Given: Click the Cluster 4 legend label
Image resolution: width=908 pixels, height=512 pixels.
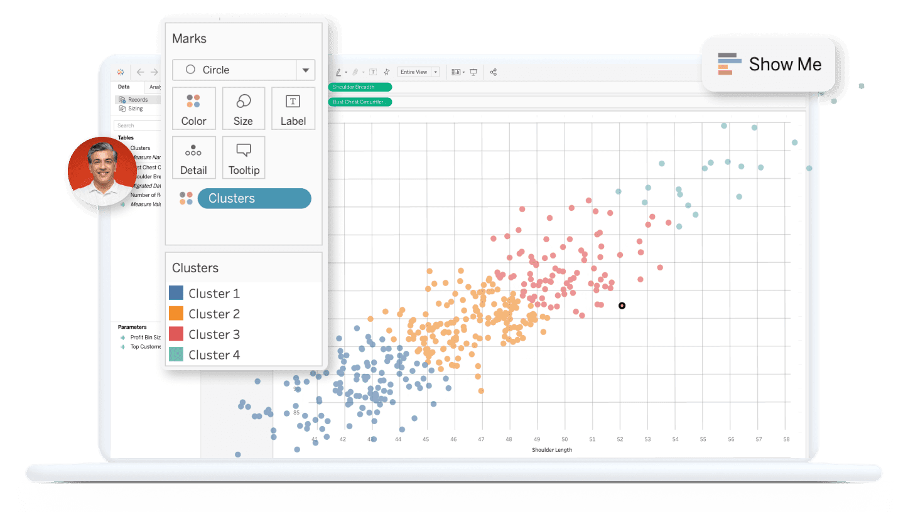Looking at the screenshot, I should coord(214,355).
